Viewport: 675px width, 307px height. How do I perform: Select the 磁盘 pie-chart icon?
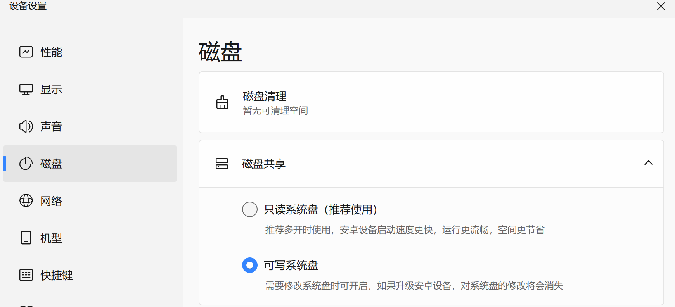coord(26,164)
